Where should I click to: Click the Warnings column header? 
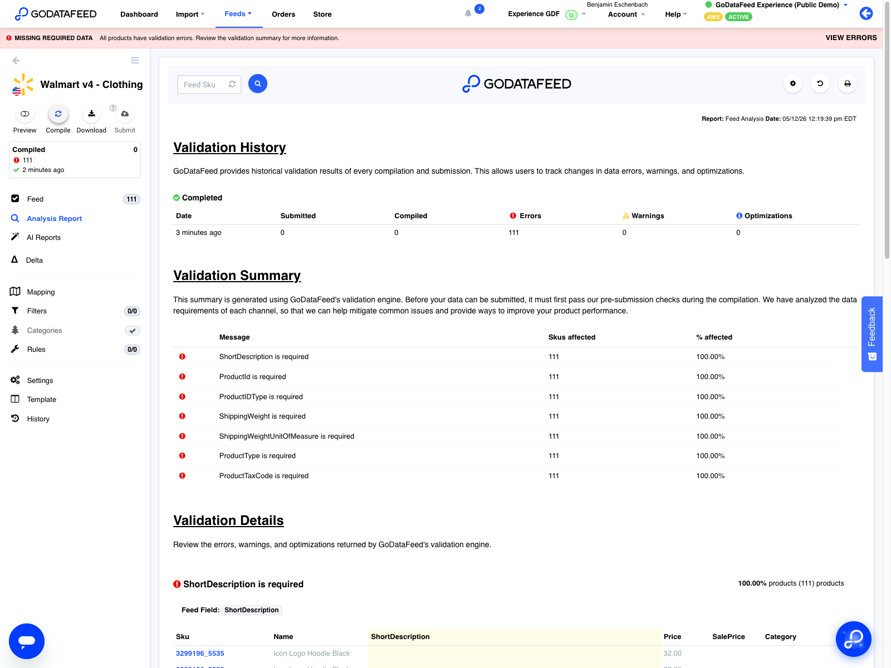(643, 216)
